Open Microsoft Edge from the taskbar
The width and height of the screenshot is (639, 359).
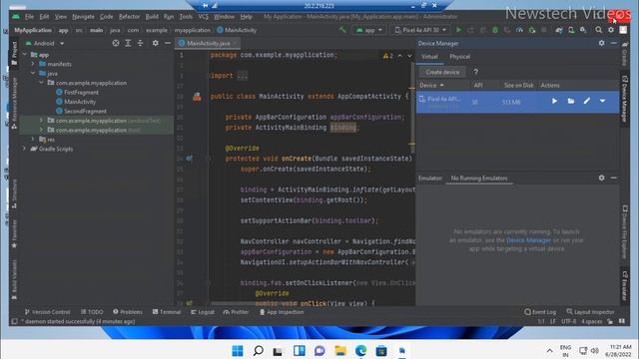360,350
